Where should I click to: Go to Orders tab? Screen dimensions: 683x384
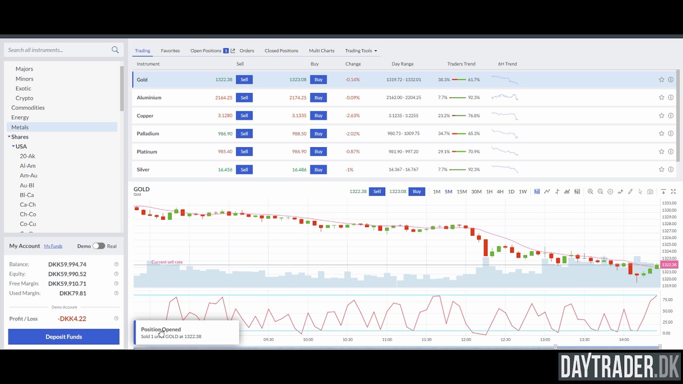(x=247, y=51)
